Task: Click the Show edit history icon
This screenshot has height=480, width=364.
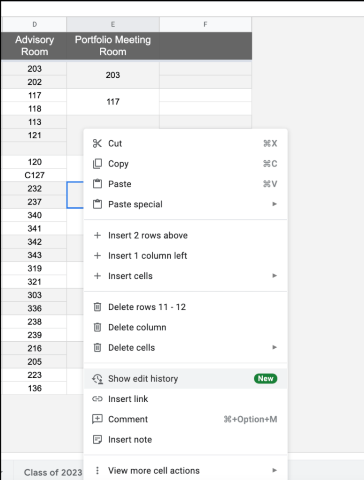Action: (97, 379)
